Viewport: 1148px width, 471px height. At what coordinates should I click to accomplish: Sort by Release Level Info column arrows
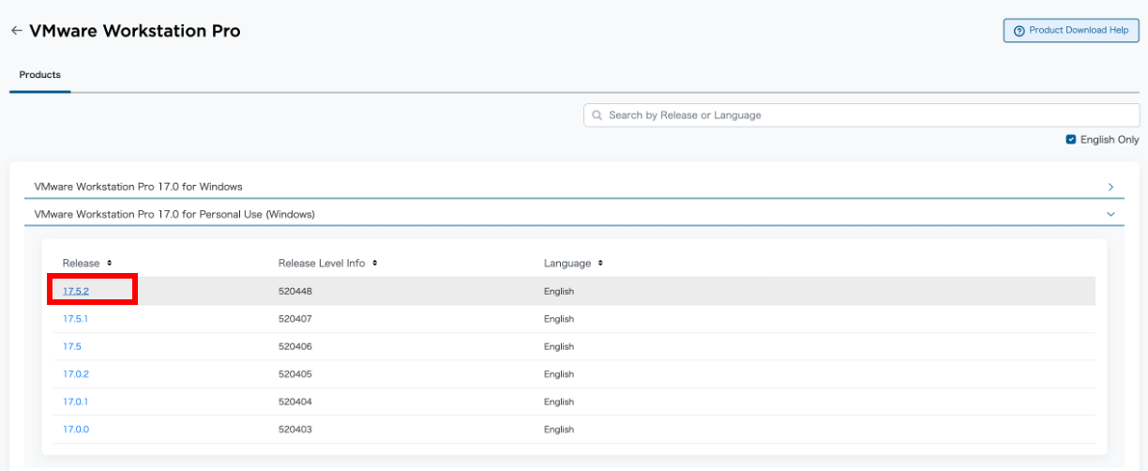pyautogui.click(x=374, y=264)
